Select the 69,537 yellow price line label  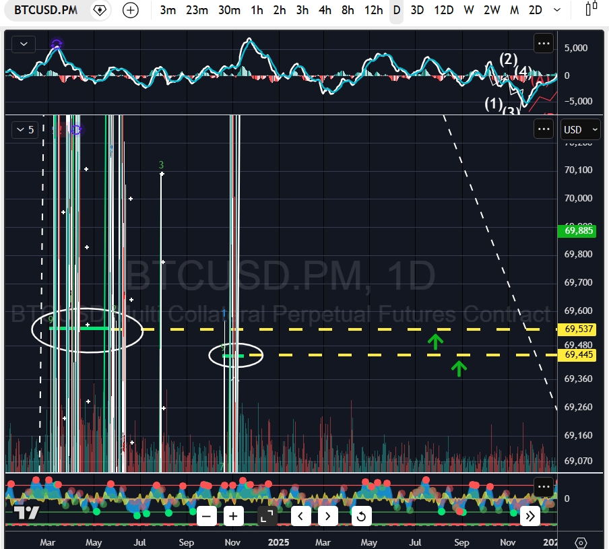(577, 329)
